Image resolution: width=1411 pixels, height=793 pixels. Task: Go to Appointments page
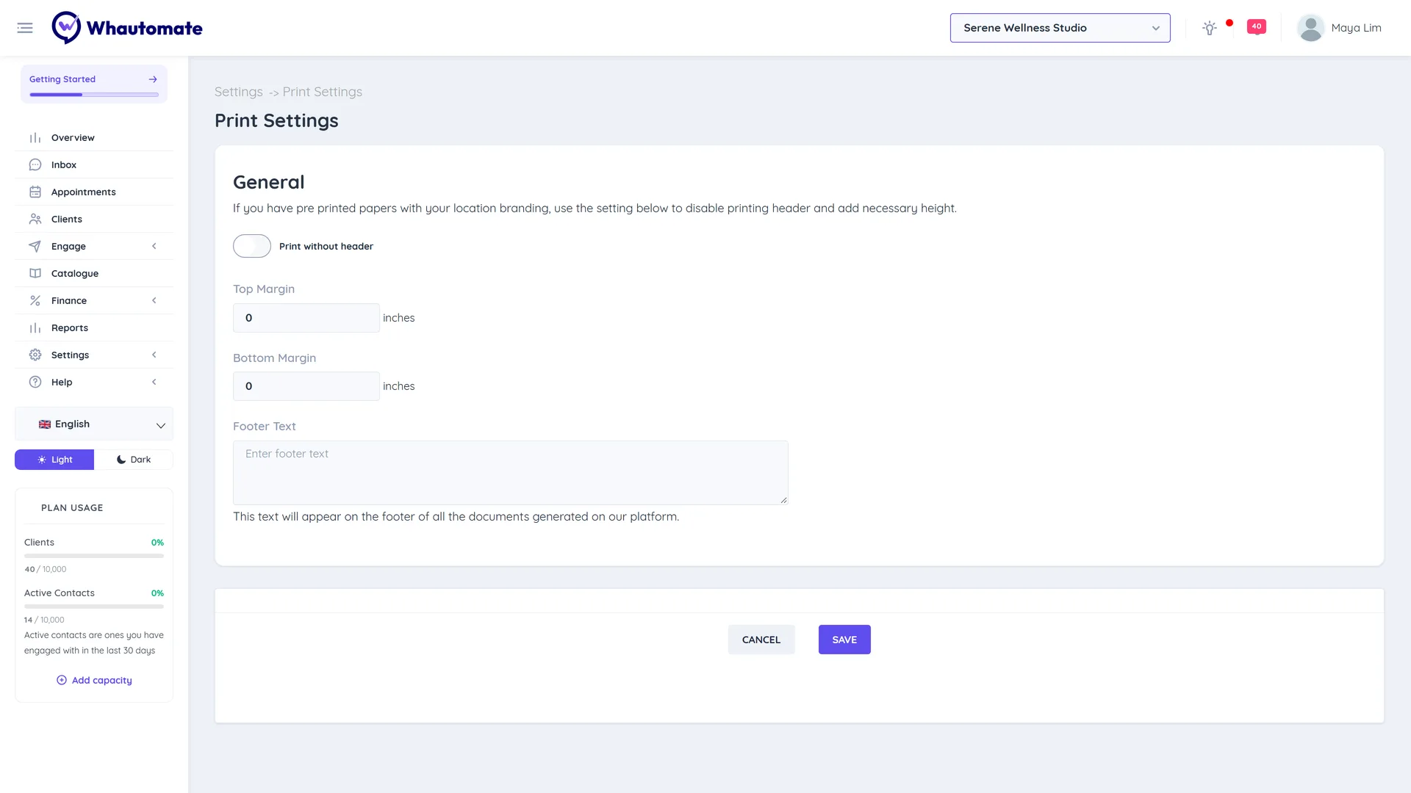[x=94, y=192]
